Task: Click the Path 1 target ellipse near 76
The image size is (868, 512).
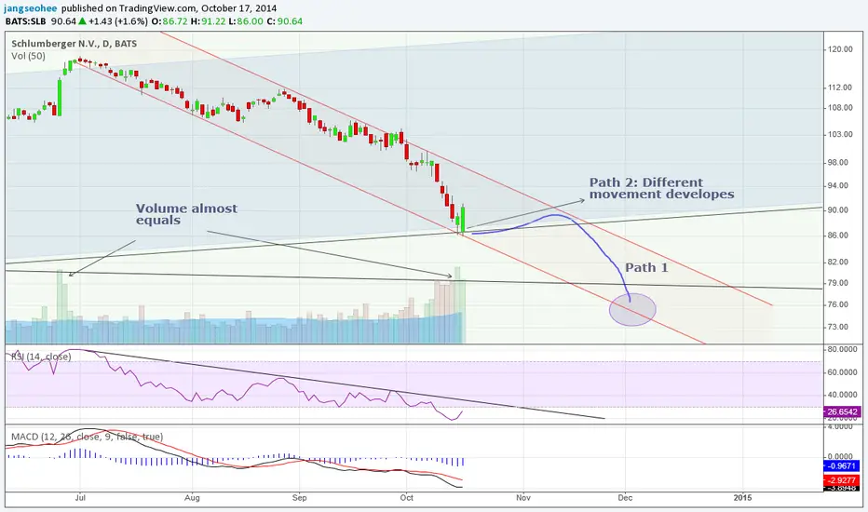Action: click(x=632, y=309)
